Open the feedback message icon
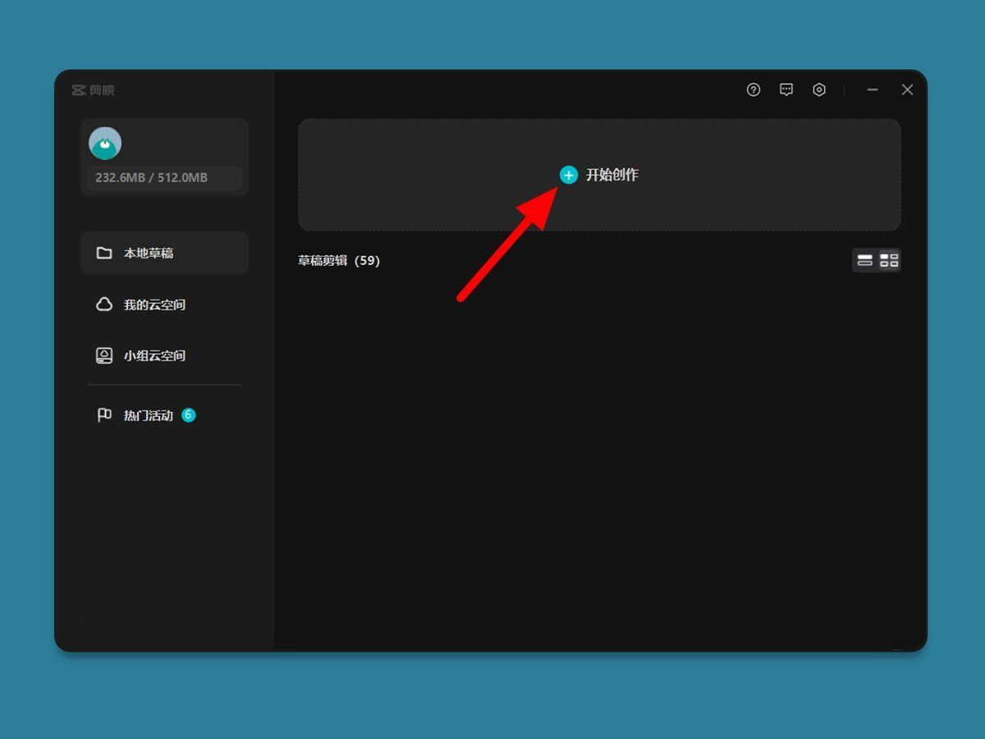The height and width of the screenshot is (739, 985). 786,90
